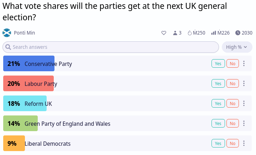Open more options for Conservative Party
The image size is (256, 155).
pos(244,63)
